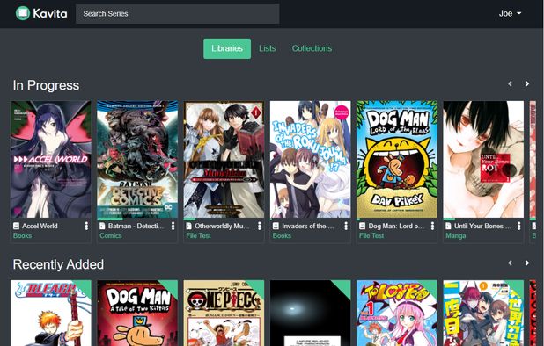Viewport: 544px width, 346px height.
Task: Open Until Your Bones three-dot menu
Action: pyautogui.click(x=518, y=226)
